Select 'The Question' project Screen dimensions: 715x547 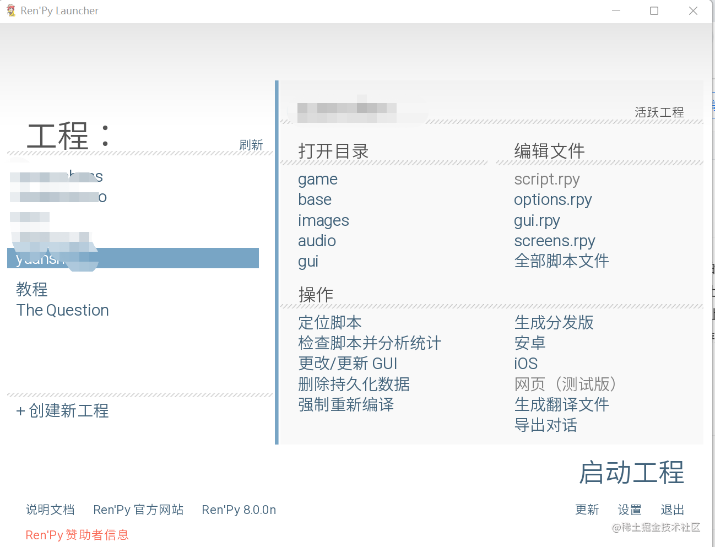(62, 310)
